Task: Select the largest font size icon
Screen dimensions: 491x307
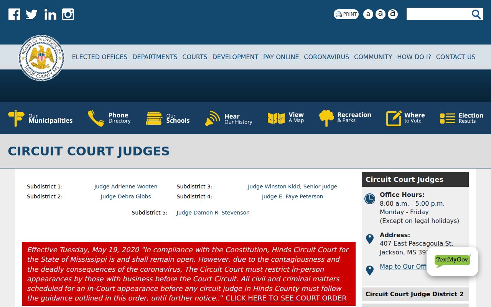Action: click(392, 14)
